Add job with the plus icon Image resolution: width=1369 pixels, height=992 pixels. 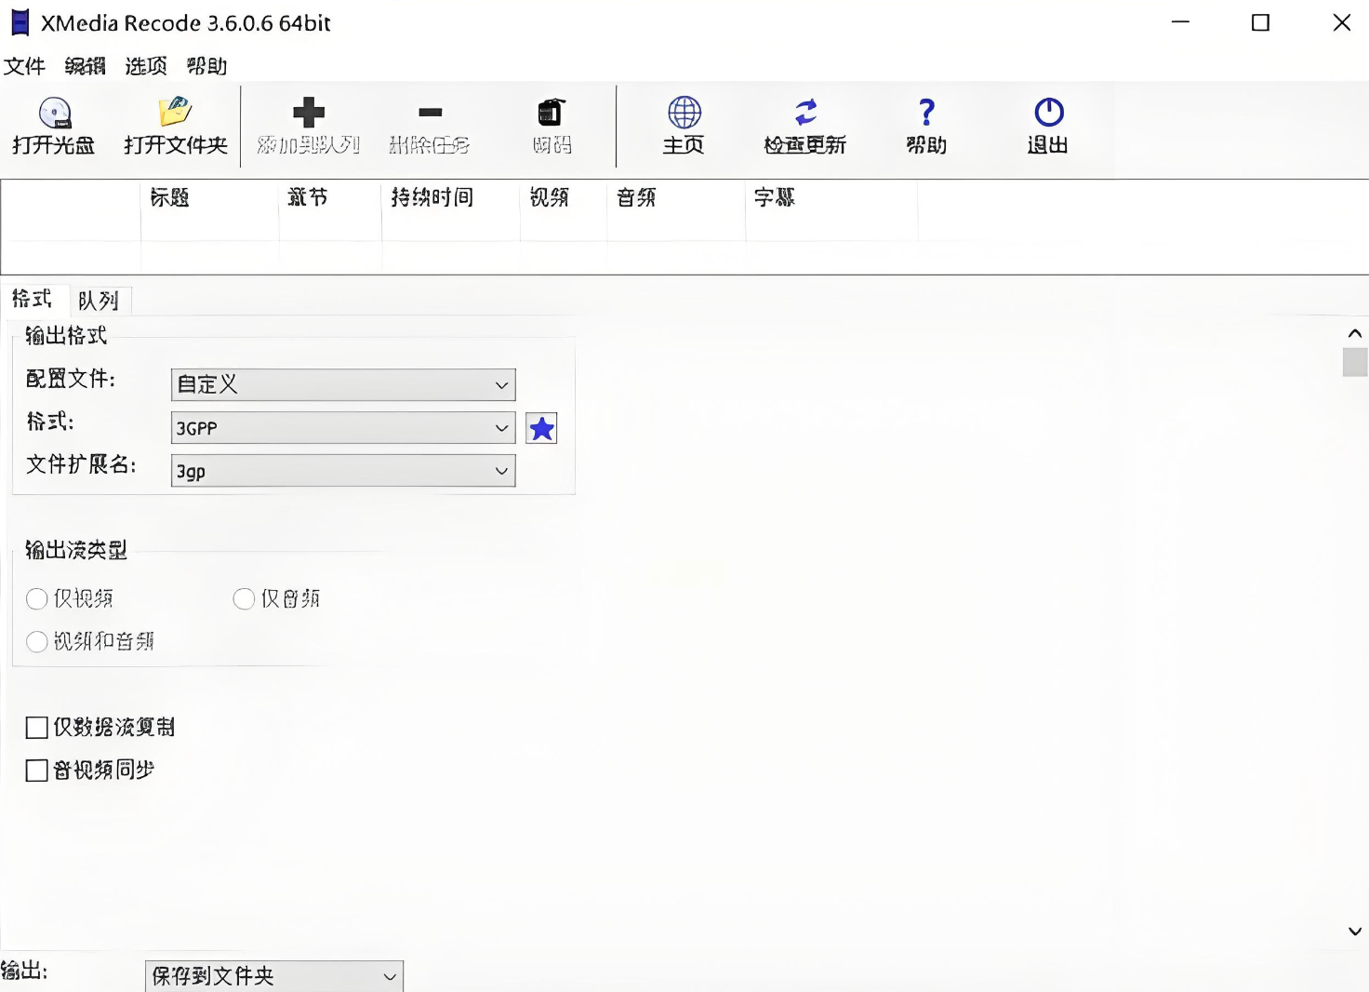tap(309, 113)
